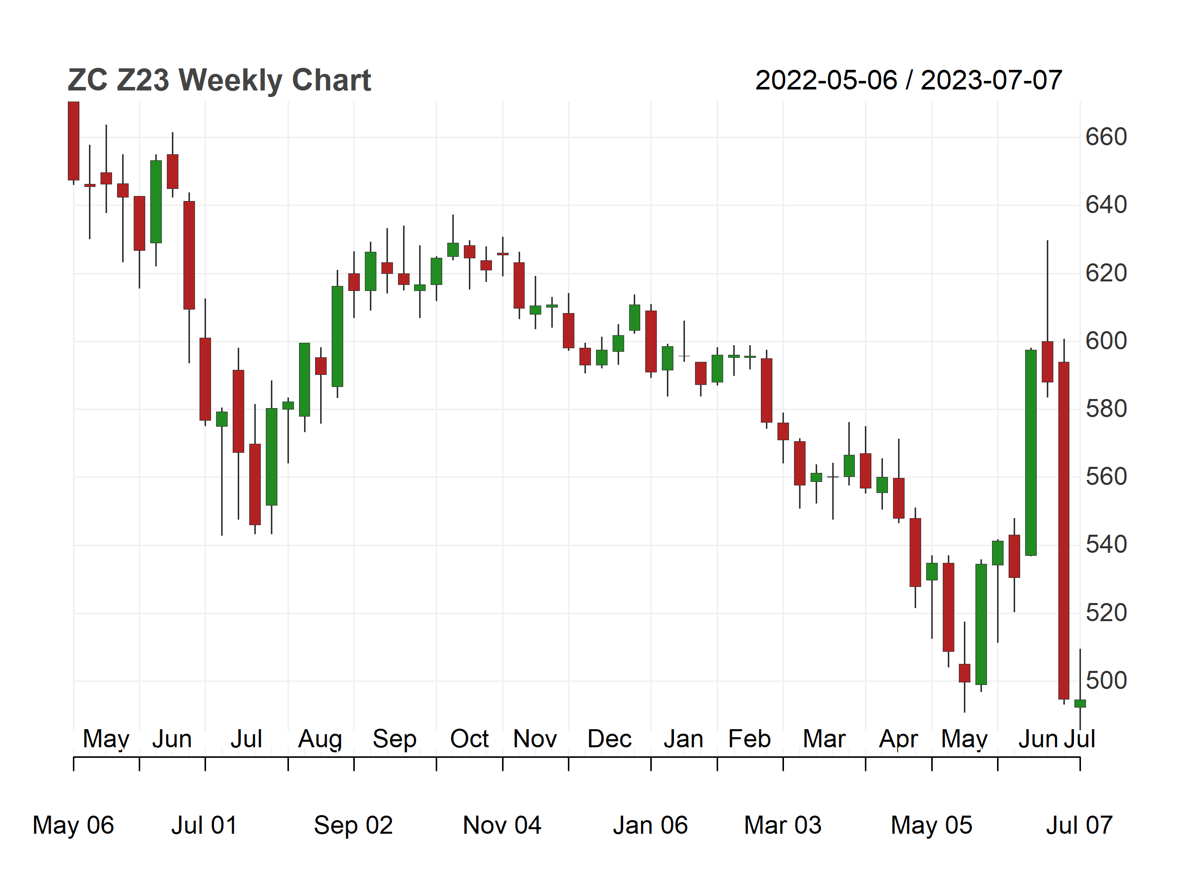Click the Jan 06 date label
The image size is (1187, 890).
[x=650, y=825]
